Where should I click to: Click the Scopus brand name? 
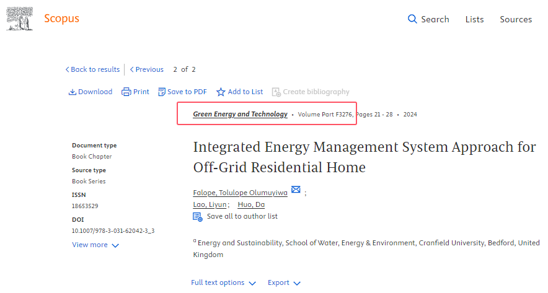click(x=61, y=19)
